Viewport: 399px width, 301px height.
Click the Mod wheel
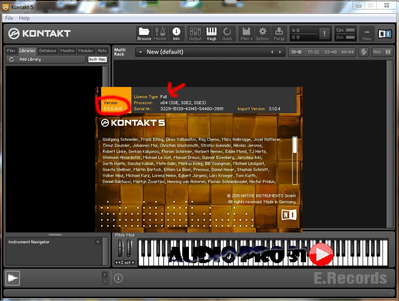tap(130, 248)
